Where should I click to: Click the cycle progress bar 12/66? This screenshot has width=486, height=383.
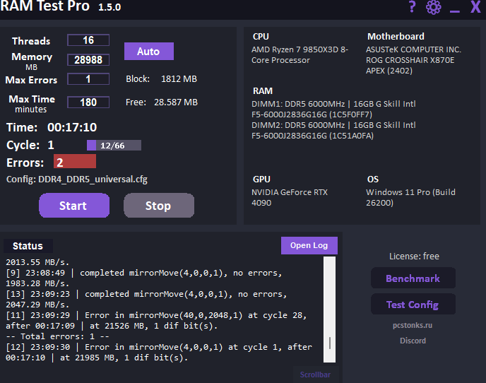pos(114,146)
